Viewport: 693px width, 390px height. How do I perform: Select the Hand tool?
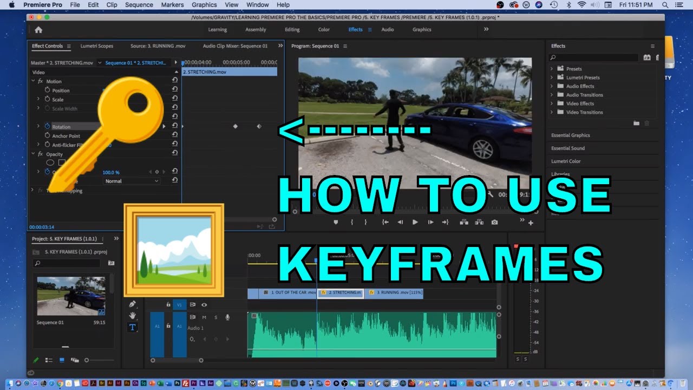[133, 315]
